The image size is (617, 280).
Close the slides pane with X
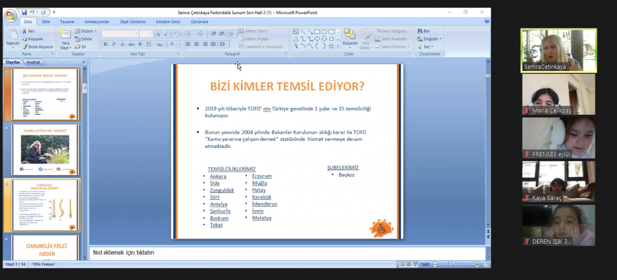(83, 62)
